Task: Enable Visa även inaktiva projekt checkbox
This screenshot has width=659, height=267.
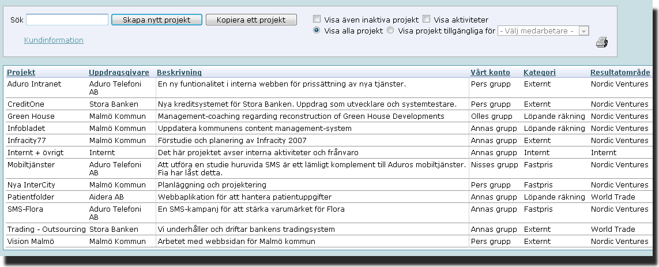Action: coord(317,19)
